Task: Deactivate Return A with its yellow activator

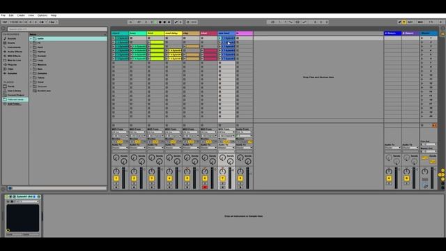Action: [389, 178]
